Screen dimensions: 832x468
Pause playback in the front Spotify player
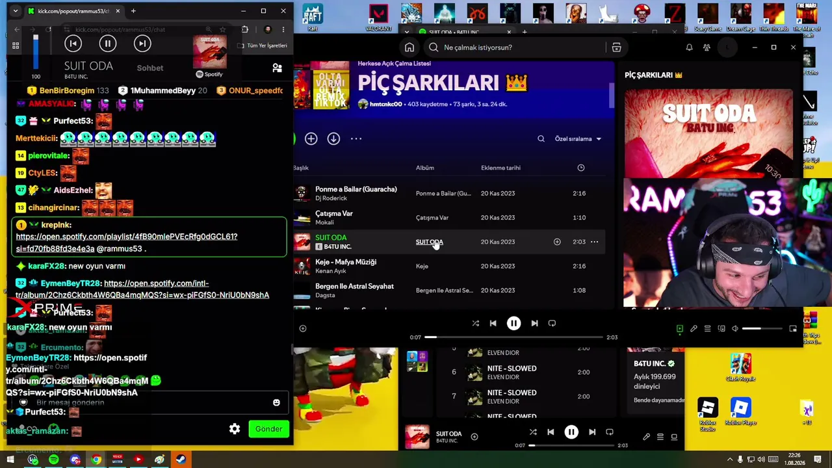click(x=513, y=323)
